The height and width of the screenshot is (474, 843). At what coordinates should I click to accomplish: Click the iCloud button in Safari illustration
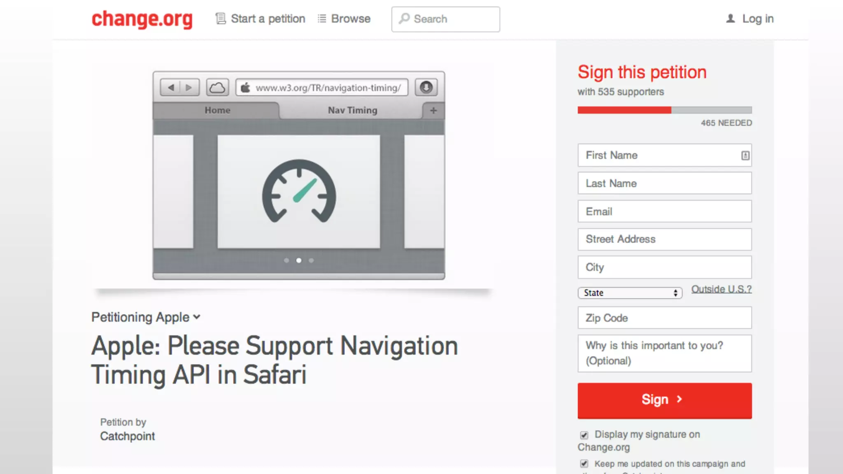[217, 87]
